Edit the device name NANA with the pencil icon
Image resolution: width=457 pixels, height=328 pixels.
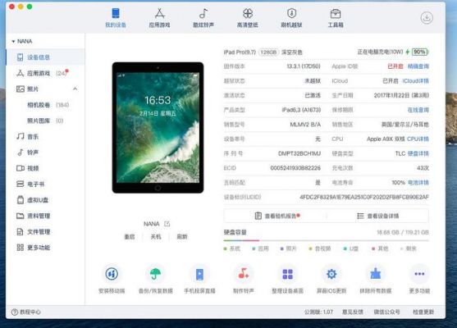pos(167,224)
